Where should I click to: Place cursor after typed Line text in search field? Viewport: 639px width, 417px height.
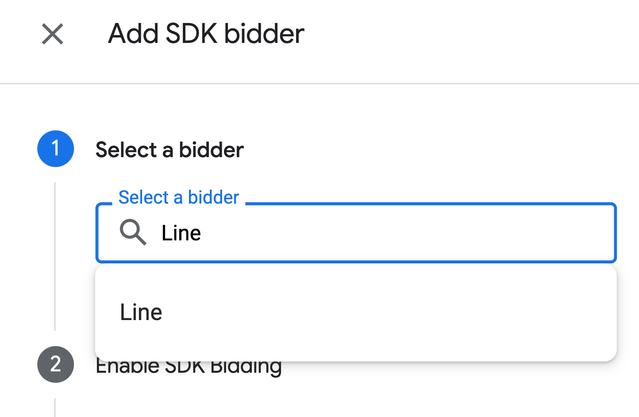point(202,233)
